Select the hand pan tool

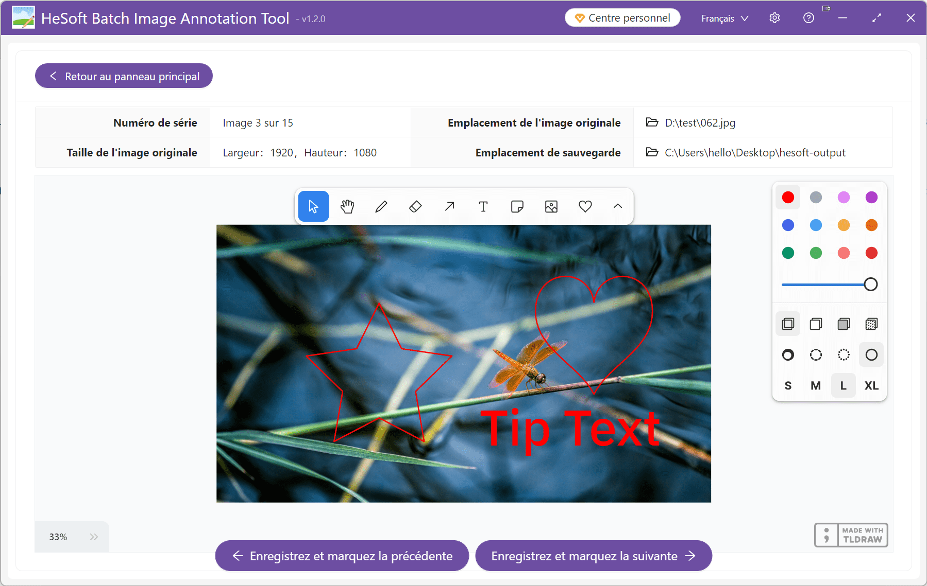(347, 206)
